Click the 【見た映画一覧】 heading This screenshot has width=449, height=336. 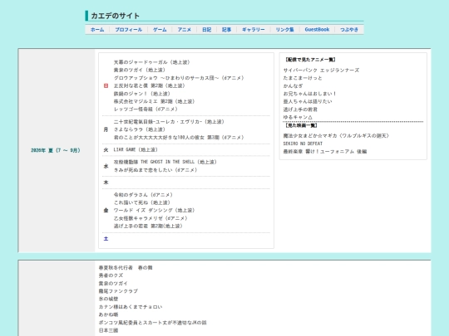(301, 125)
